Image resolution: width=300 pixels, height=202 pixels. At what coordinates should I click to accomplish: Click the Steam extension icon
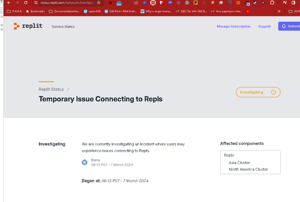click(255, 3)
